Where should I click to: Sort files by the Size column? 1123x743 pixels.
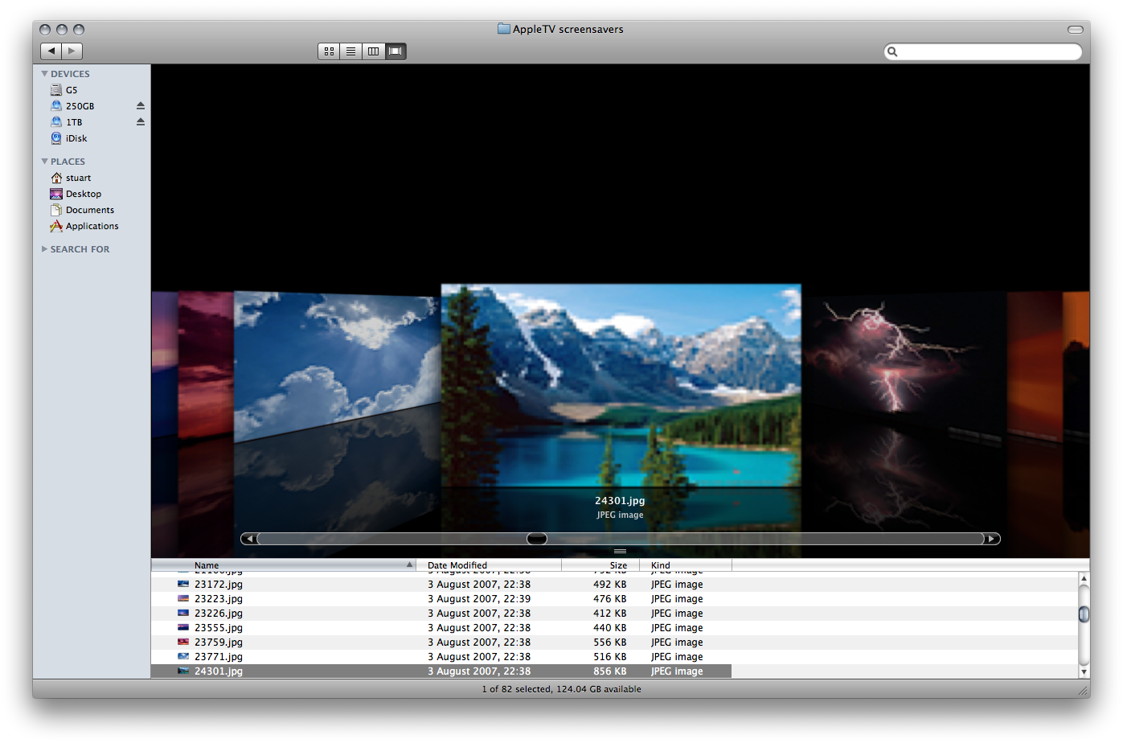600,565
